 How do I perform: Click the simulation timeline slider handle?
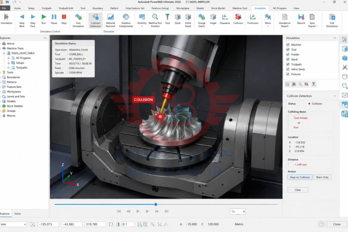[156, 204]
